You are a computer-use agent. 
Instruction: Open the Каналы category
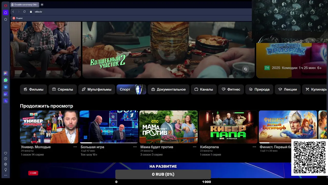(204, 89)
